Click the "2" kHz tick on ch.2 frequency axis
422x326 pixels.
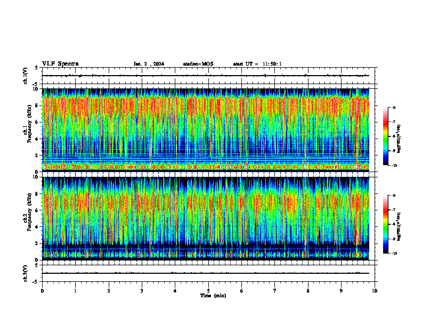tap(37, 243)
